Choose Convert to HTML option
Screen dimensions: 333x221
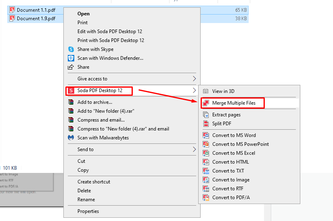(230, 162)
